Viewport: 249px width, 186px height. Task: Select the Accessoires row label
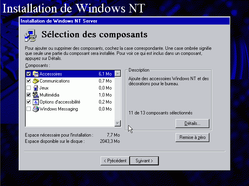pos(50,74)
